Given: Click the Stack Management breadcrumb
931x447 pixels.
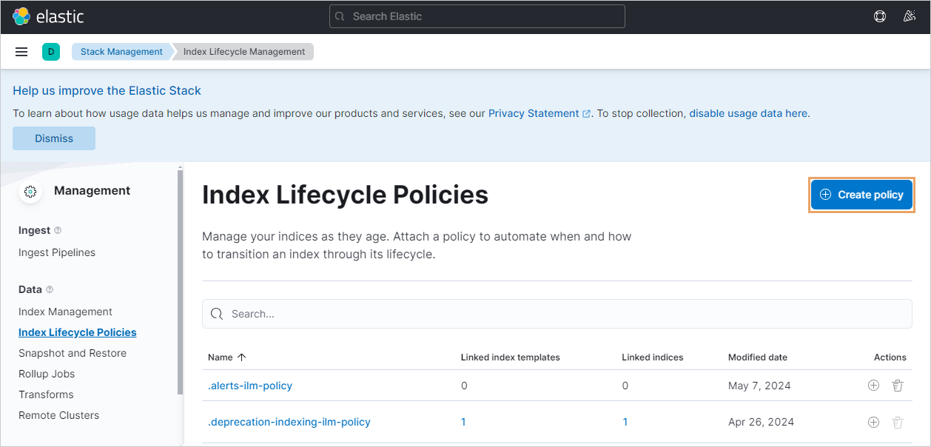Looking at the screenshot, I should (x=121, y=52).
